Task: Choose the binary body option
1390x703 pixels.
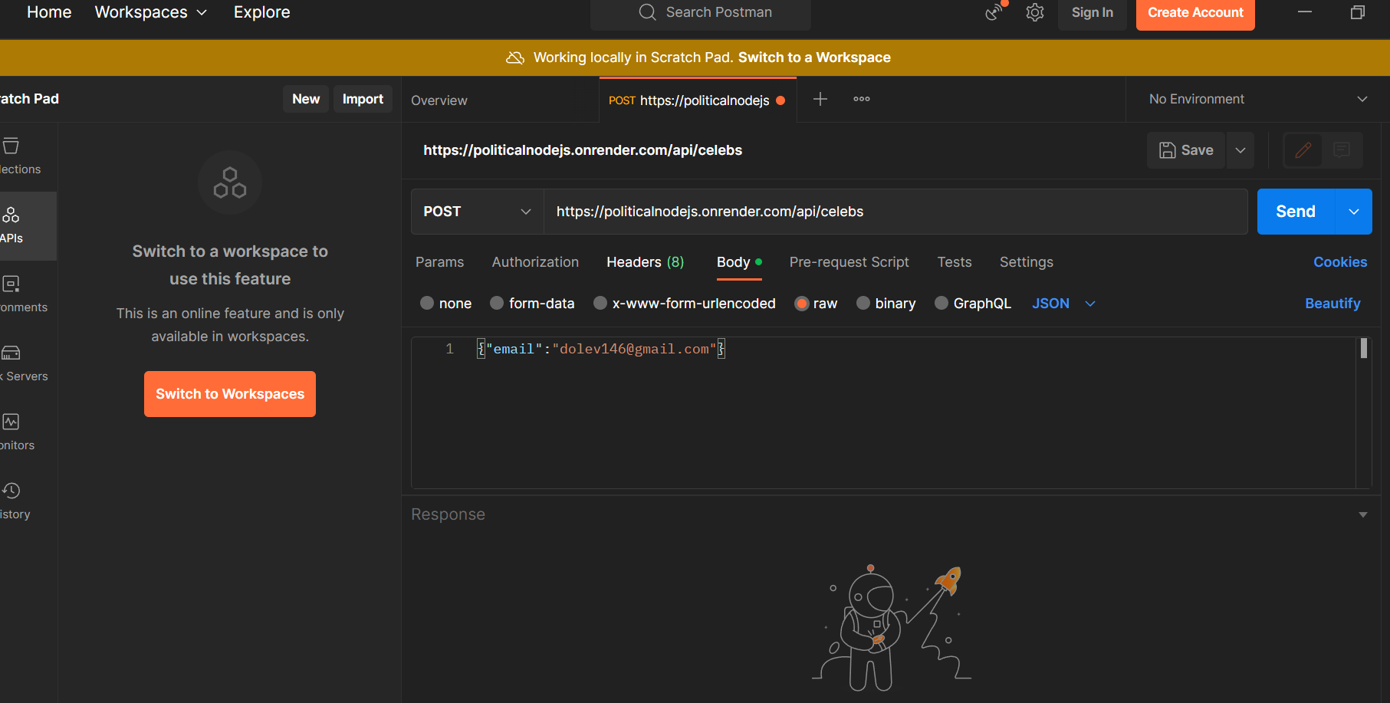Action: click(886, 303)
